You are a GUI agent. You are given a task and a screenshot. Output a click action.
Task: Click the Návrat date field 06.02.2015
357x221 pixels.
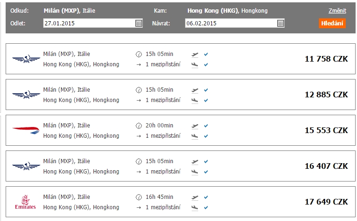(230, 23)
